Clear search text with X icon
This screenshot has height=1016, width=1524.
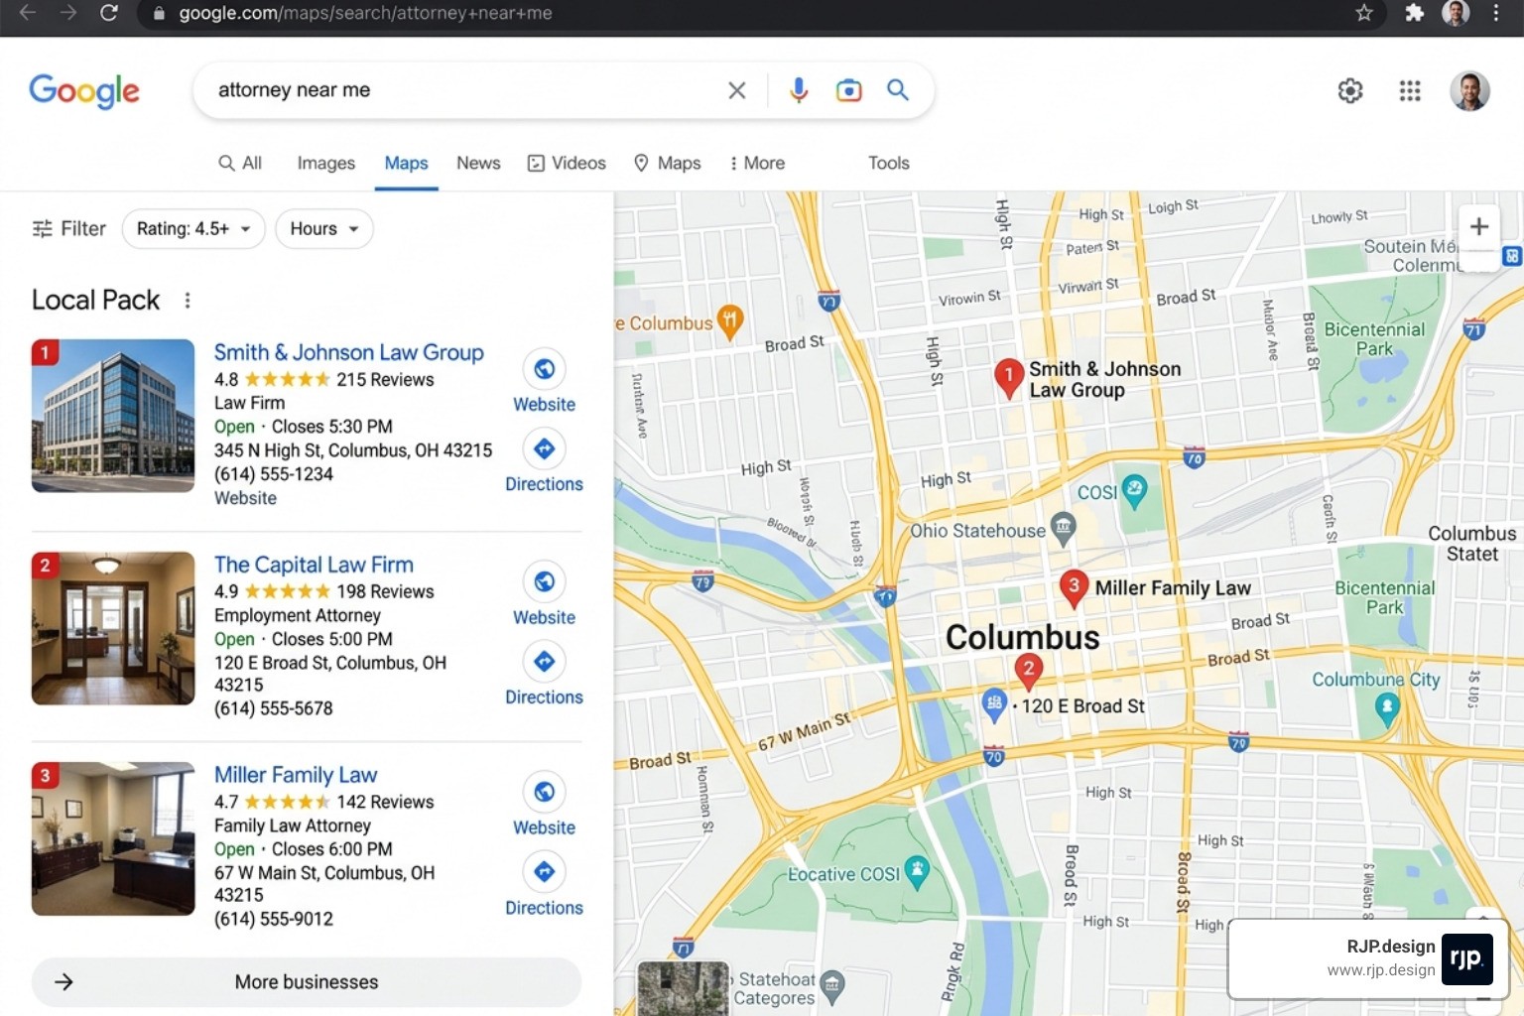736,90
